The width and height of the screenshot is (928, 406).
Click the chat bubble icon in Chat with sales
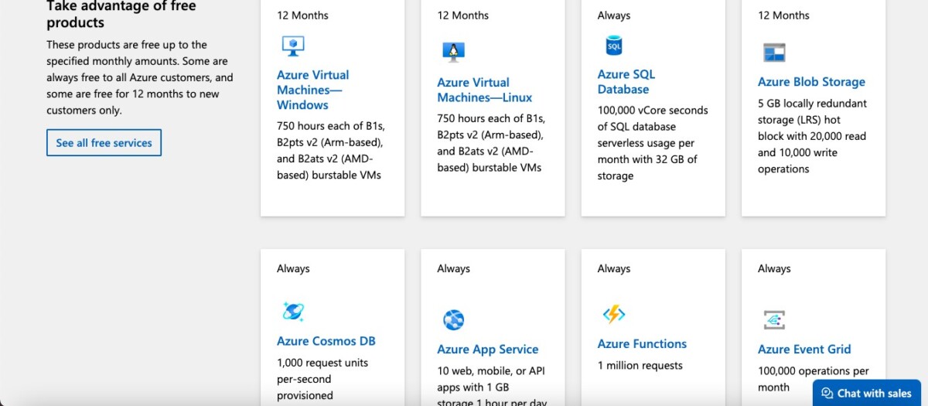click(x=827, y=393)
